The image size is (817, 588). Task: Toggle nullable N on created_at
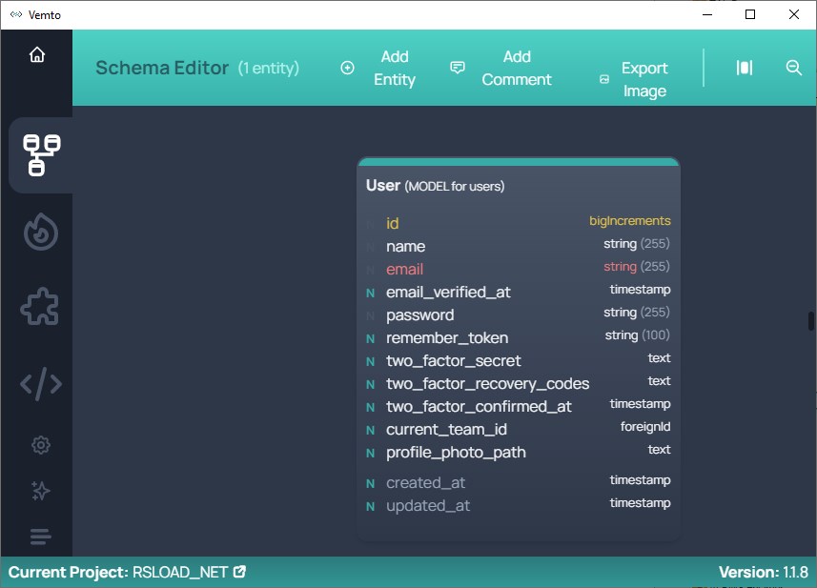pyautogui.click(x=371, y=484)
